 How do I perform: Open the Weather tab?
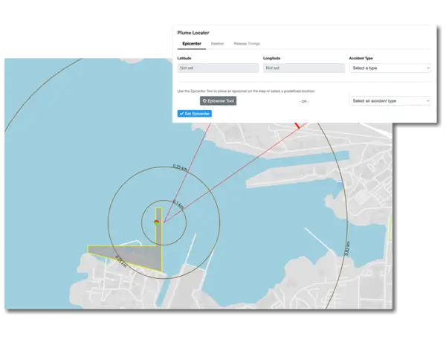click(218, 44)
